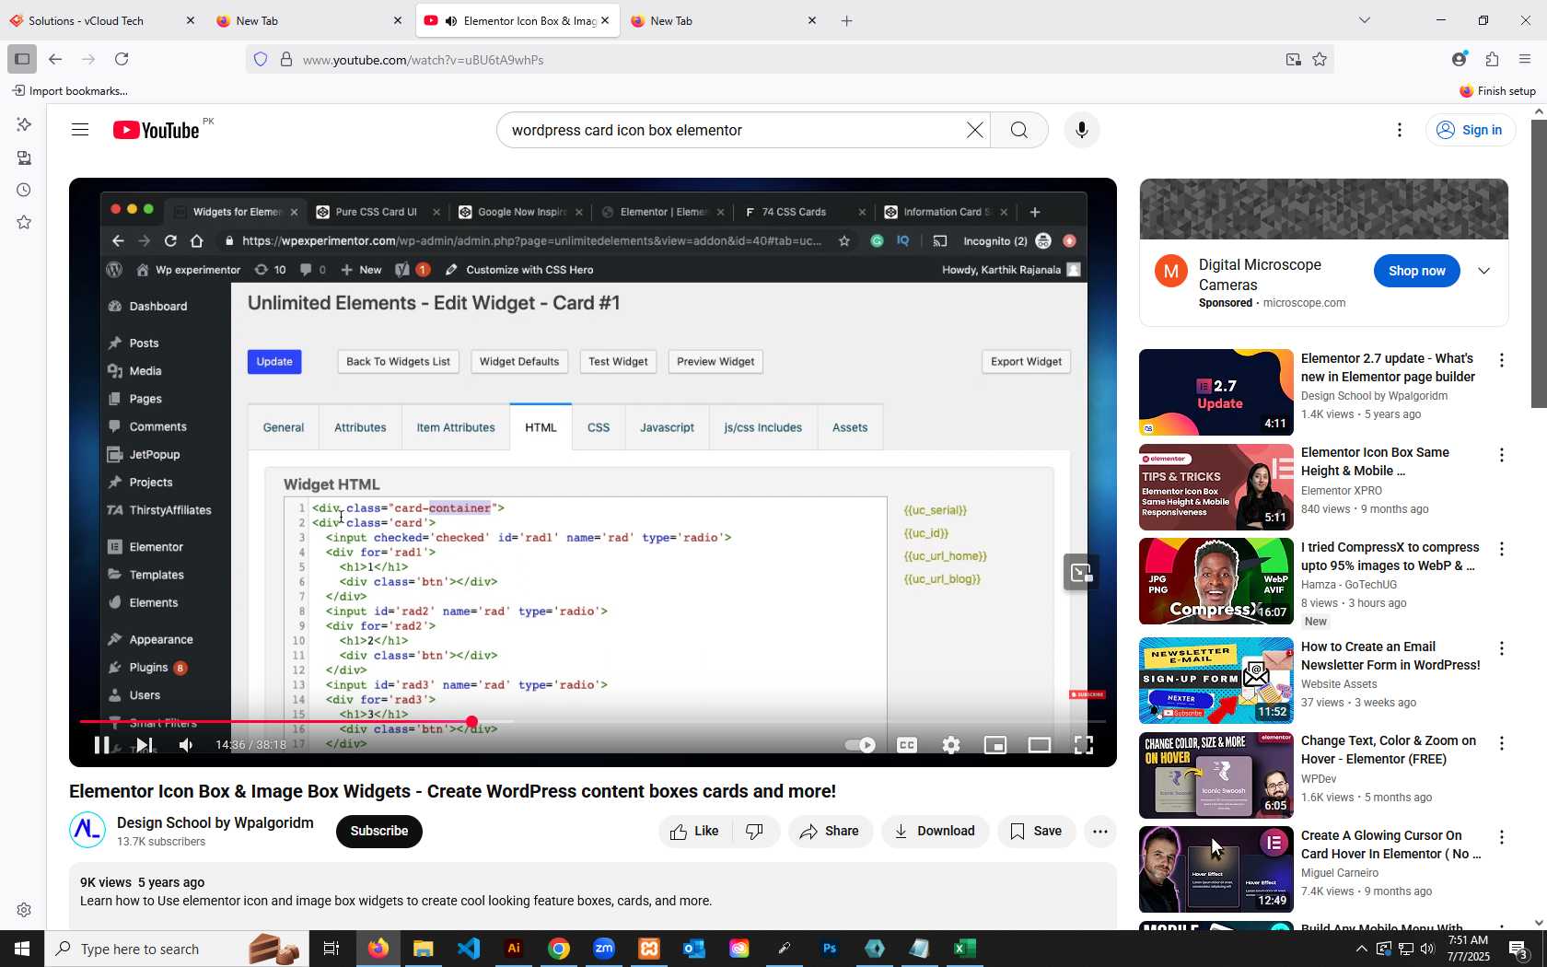Skip to the next video
This screenshot has height=967, width=1547.
pyautogui.click(x=145, y=745)
